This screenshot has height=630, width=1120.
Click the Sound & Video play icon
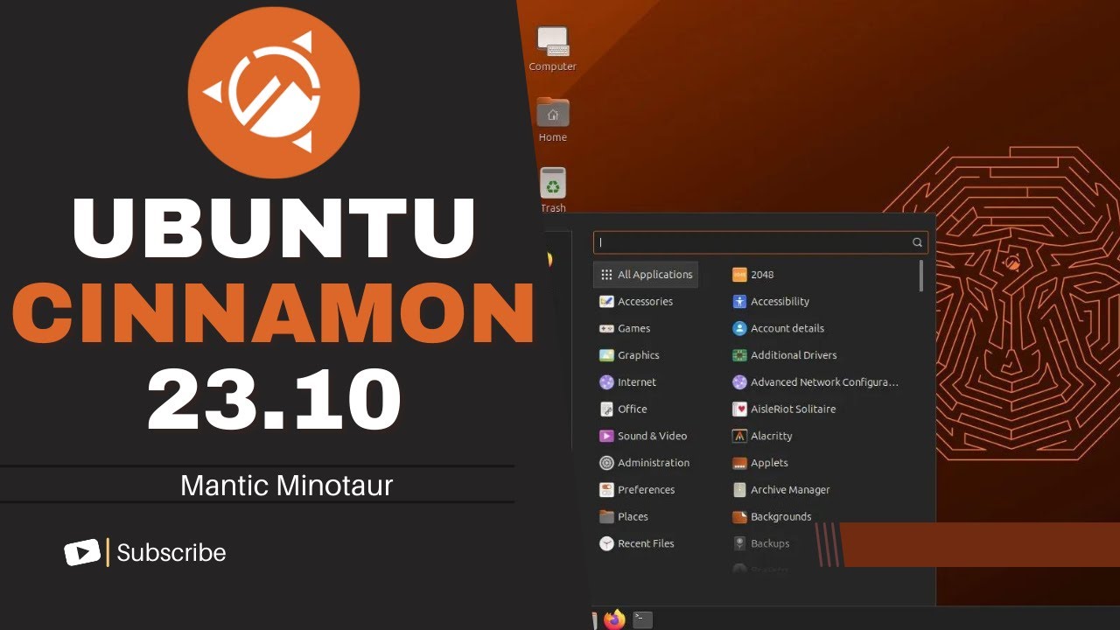click(606, 436)
